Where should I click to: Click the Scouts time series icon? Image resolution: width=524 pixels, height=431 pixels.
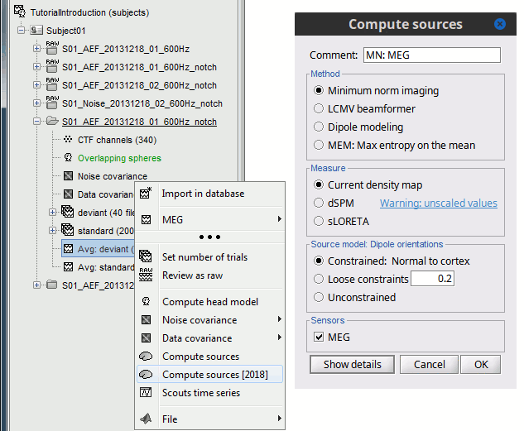point(146,393)
